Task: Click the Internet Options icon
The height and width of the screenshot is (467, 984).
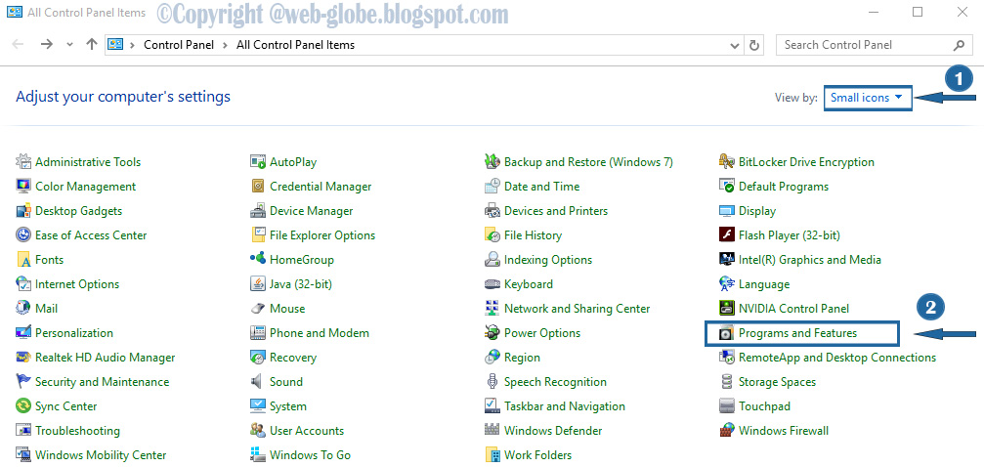Action: pos(23,284)
